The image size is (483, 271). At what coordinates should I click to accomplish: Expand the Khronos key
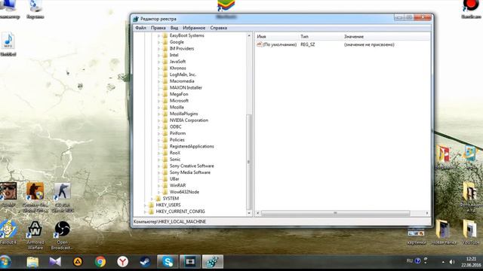pos(158,69)
